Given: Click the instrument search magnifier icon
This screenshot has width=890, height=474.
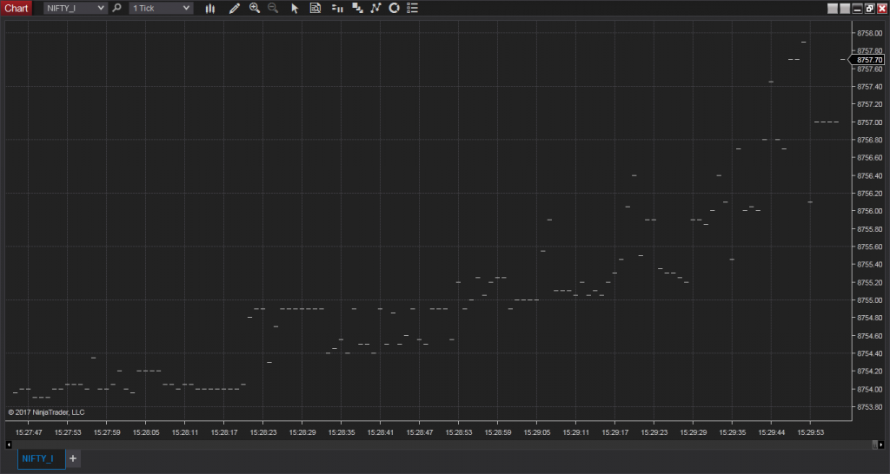Looking at the screenshot, I should (116, 8).
